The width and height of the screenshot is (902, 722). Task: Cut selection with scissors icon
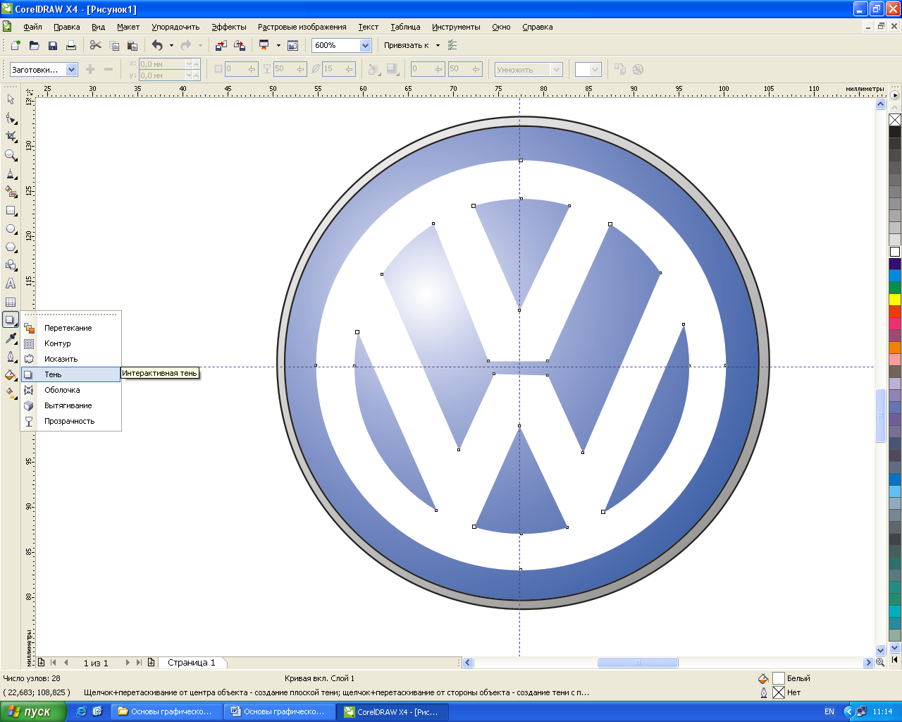96,45
